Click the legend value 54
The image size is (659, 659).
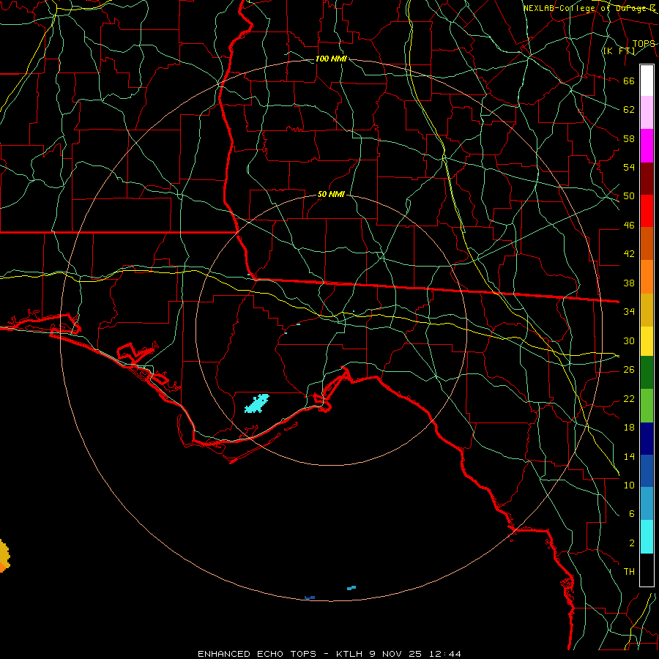click(629, 167)
